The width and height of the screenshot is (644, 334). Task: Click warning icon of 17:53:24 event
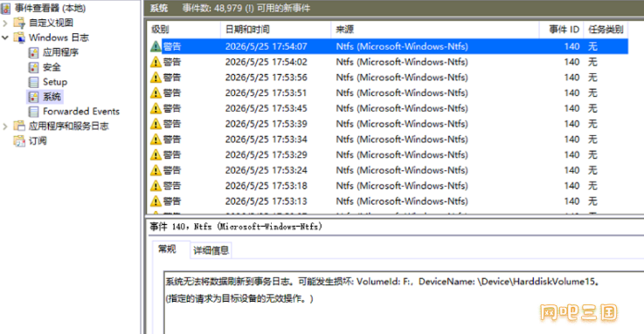coord(156,170)
